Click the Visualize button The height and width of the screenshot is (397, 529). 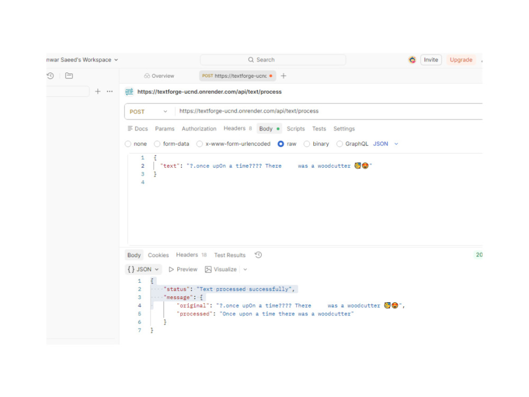[221, 269]
